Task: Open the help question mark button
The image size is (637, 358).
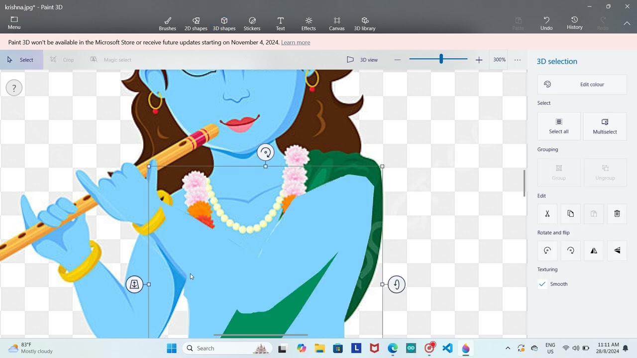Action: tap(14, 88)
